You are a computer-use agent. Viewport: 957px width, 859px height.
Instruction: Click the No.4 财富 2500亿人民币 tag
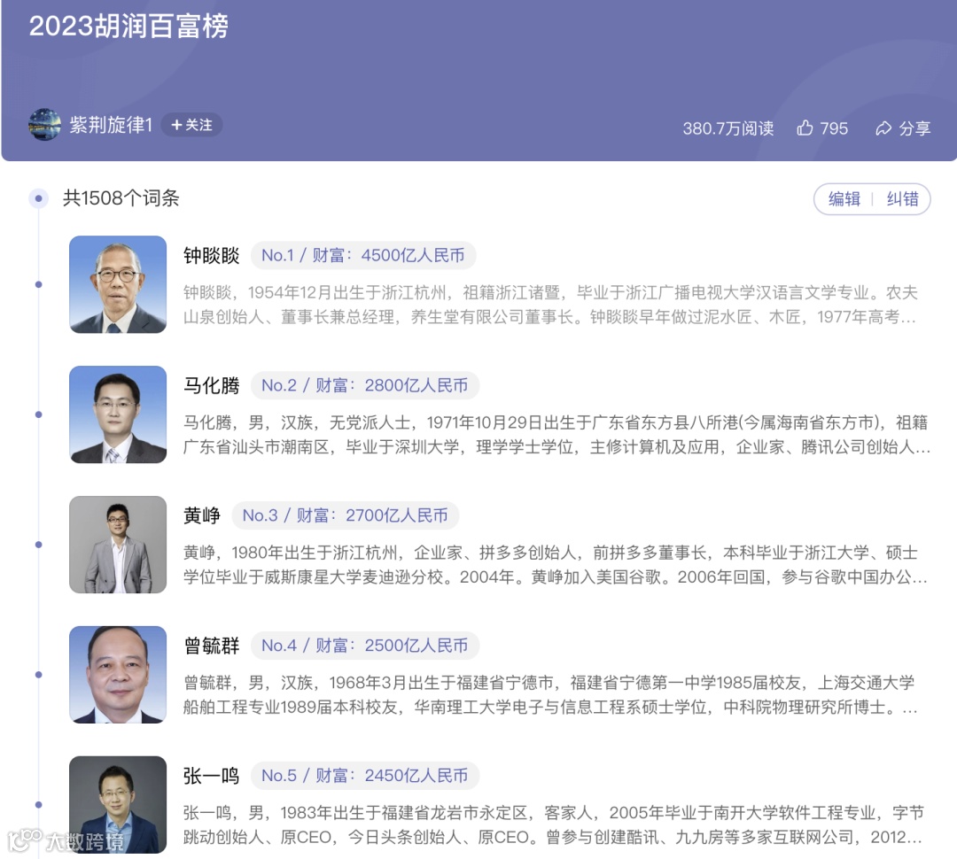point(365,645)
